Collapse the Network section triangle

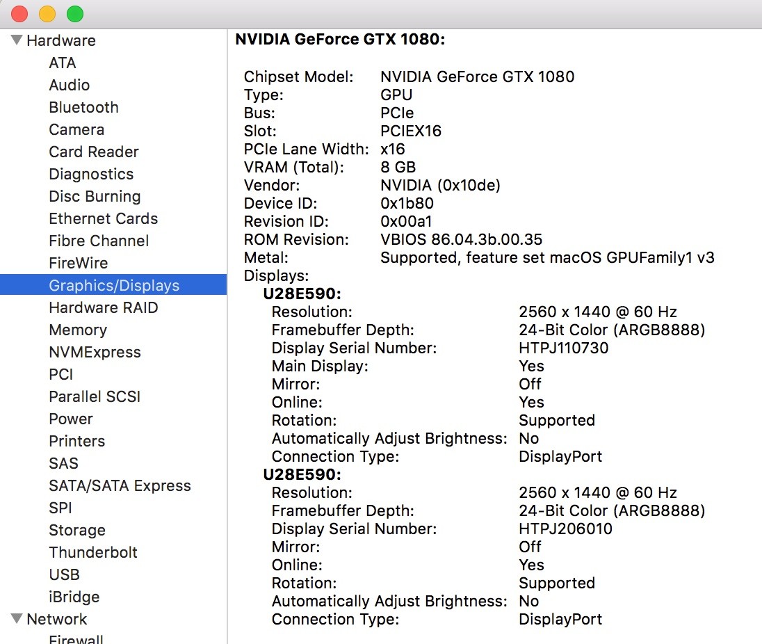click(x=17, y=619)
